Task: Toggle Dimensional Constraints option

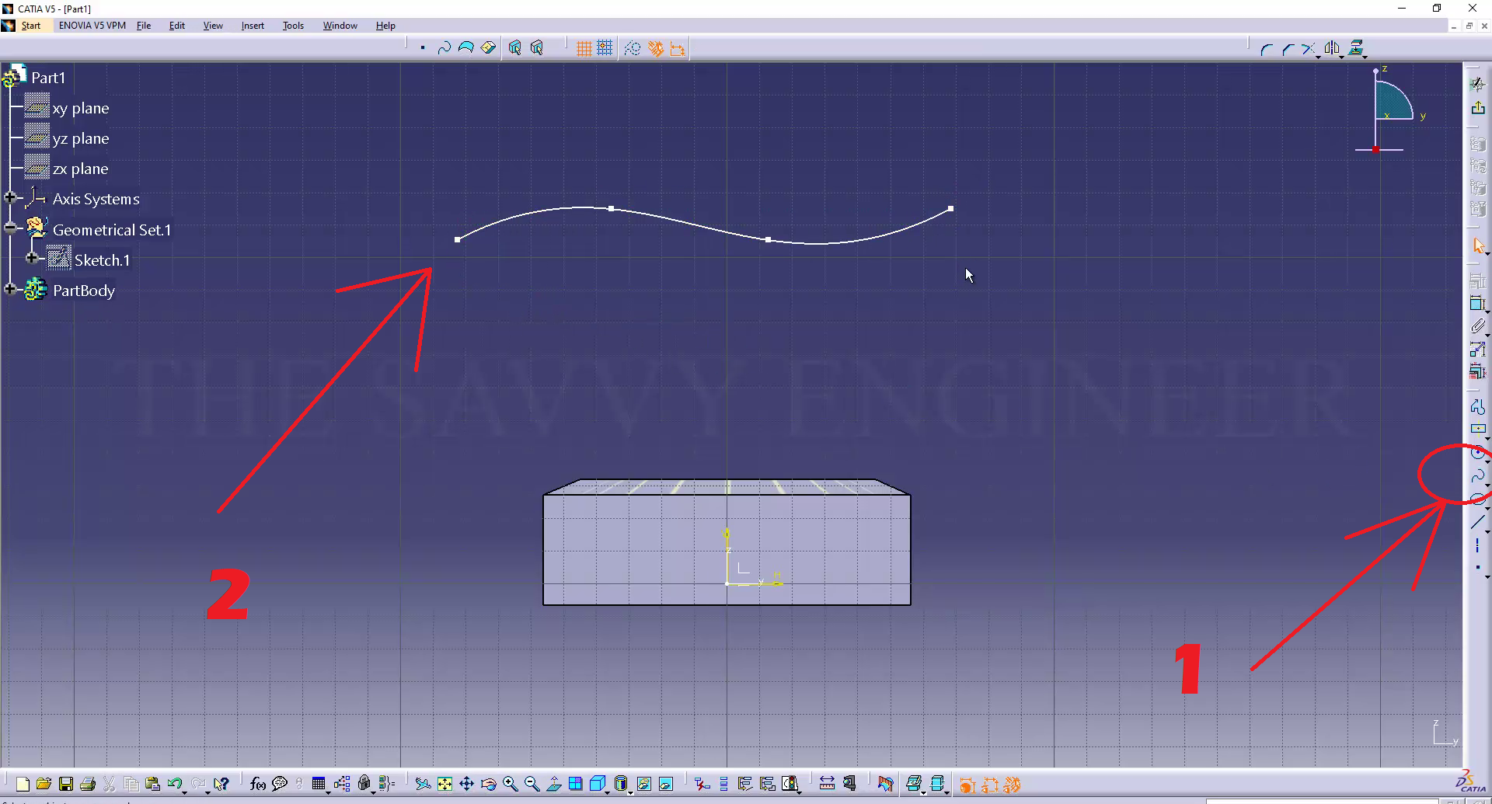Action: click(x=678, y=48)
